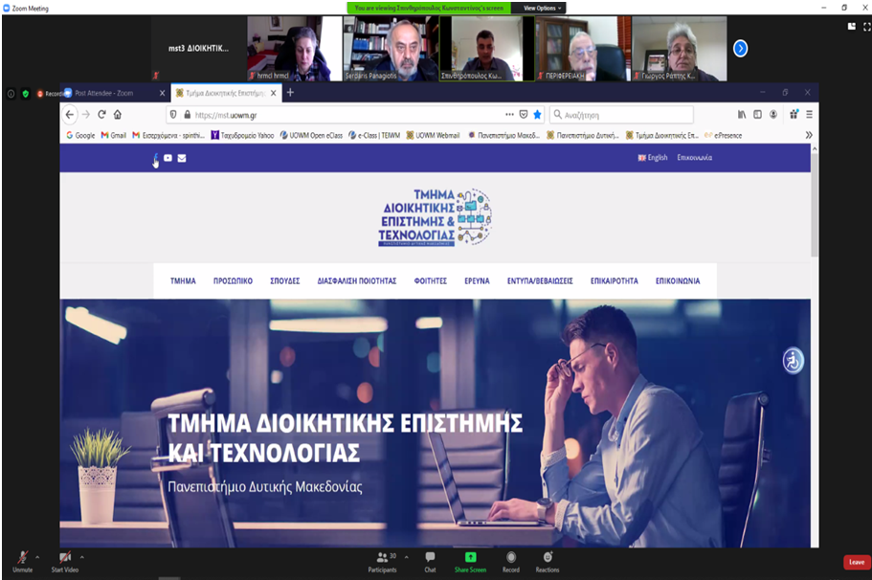
Task: Expand the arrow next to Participants
Action: click(x=407, y=557)
